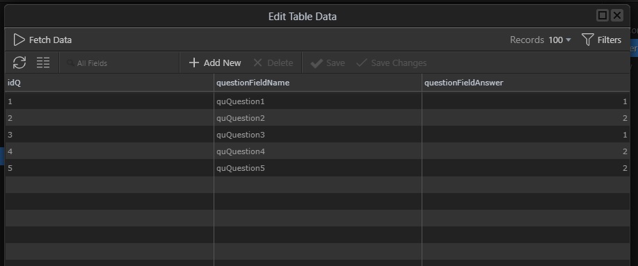The height and width of the screenshot is (266, 638).
Task: Select the answer cell for quQuestion3
Action: click(526, 135)
